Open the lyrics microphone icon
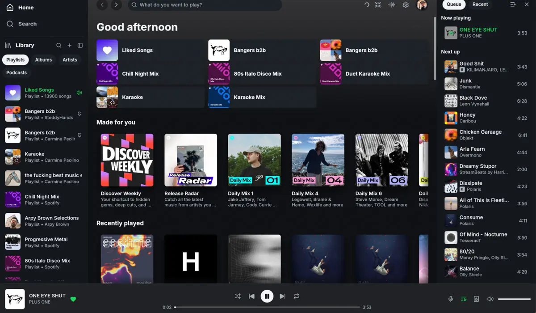Image resolution: width=536 pixels, height=313 pixels. (451, 299)
